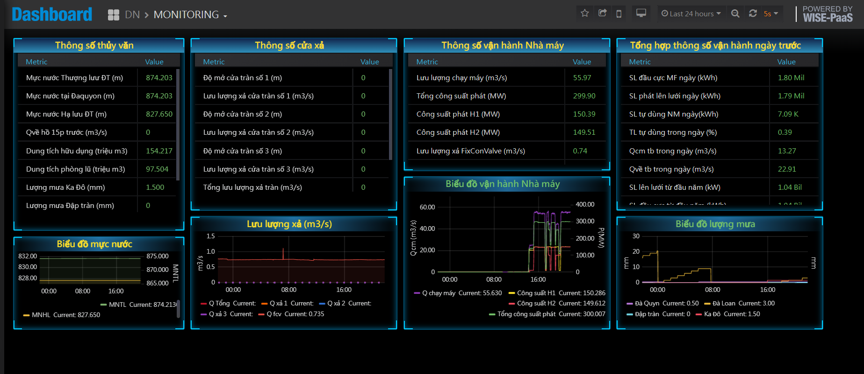Sort cửa xả table by Metric header

point(214,62)
